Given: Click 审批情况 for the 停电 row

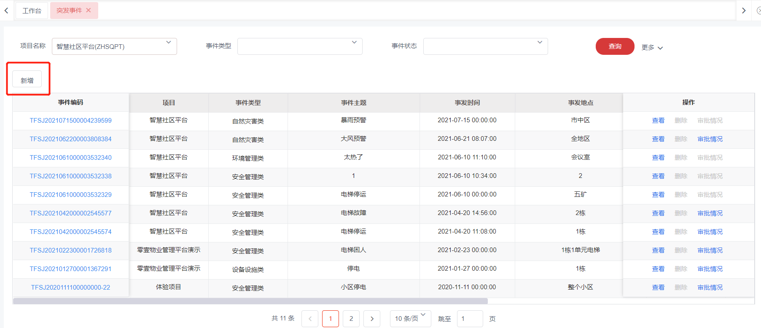Looking at the screenshot, I should (710, 269).
